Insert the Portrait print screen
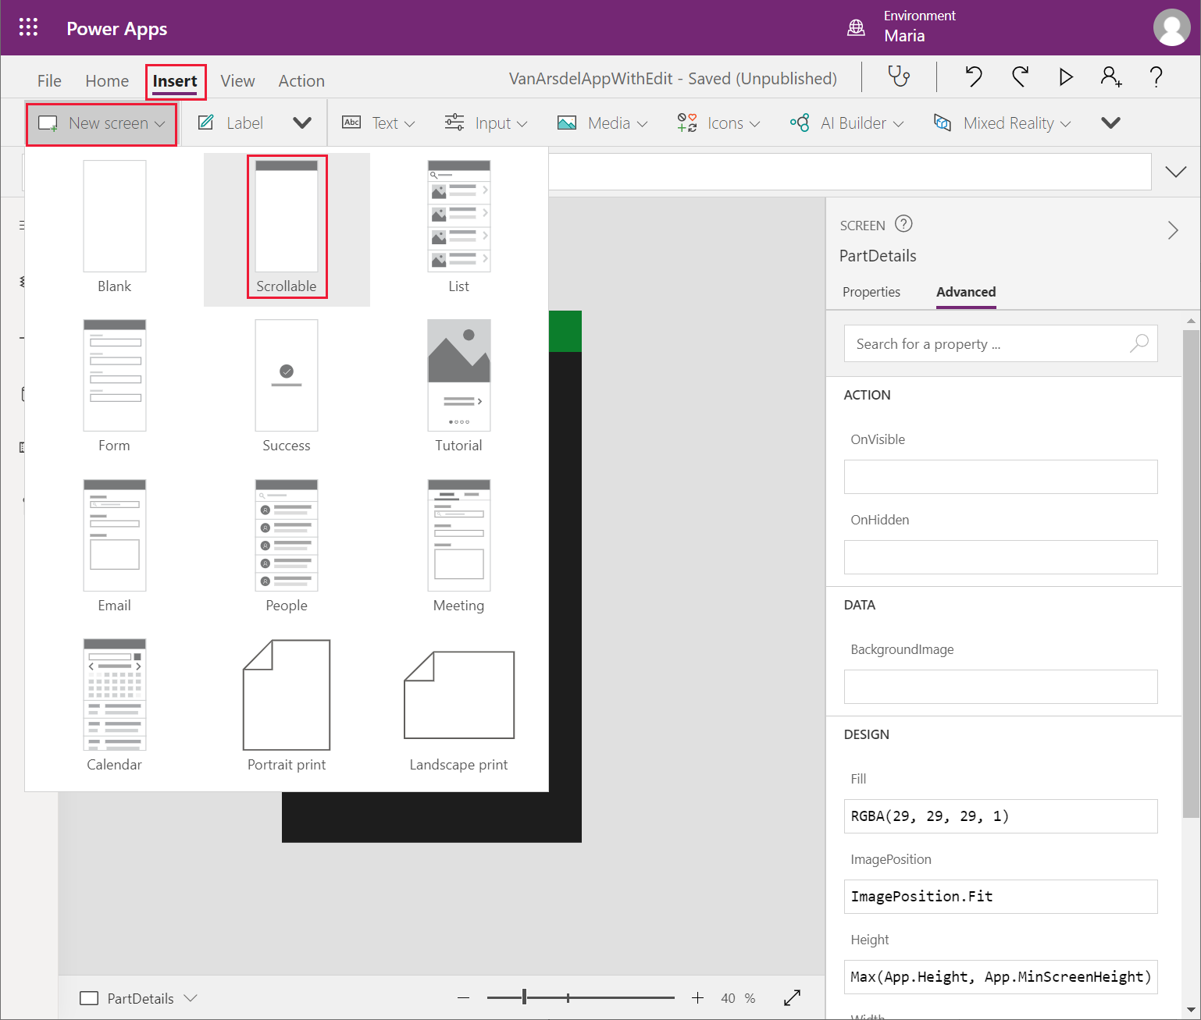The height and width of the screenshot is (1020, 1201). pos(287,705)
